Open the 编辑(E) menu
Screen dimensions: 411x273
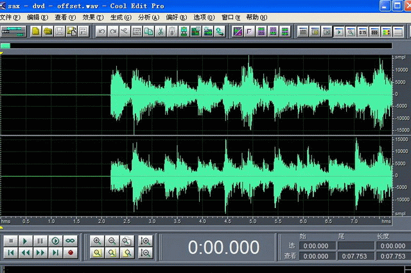coord(37,17)
